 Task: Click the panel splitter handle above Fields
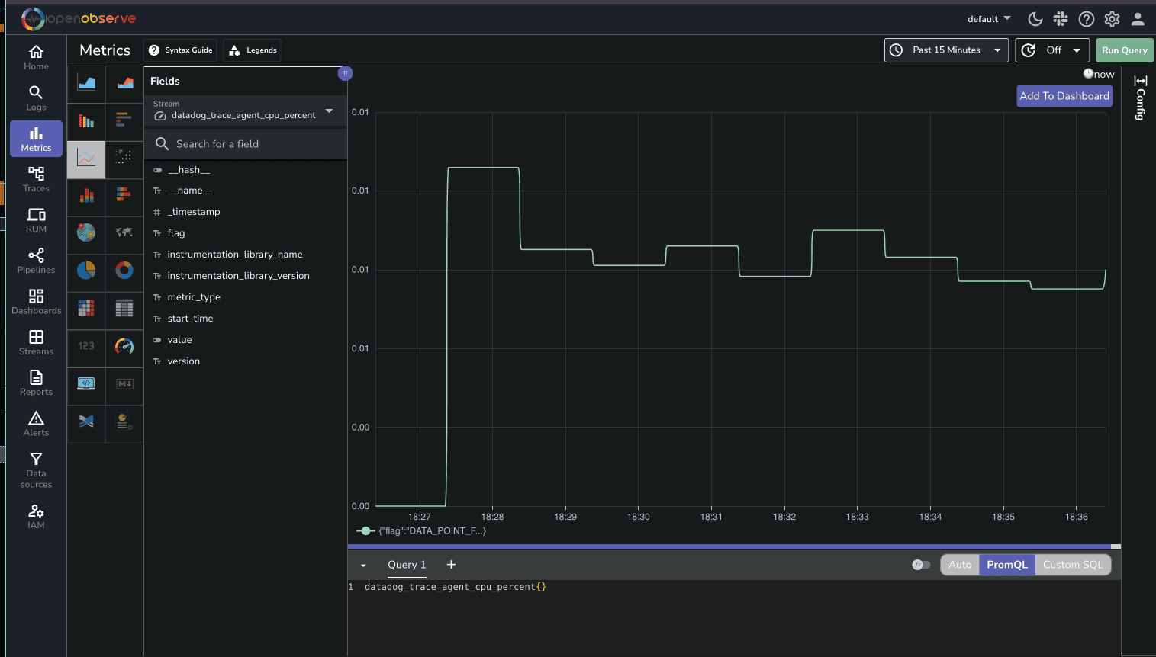coord(345,73)
